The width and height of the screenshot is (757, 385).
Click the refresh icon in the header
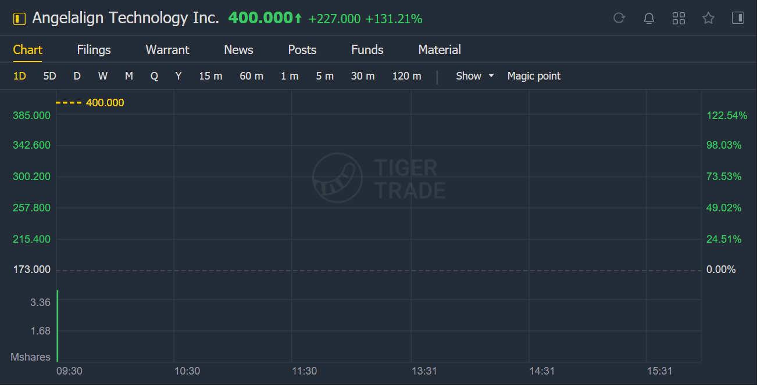tap(619, 18)
